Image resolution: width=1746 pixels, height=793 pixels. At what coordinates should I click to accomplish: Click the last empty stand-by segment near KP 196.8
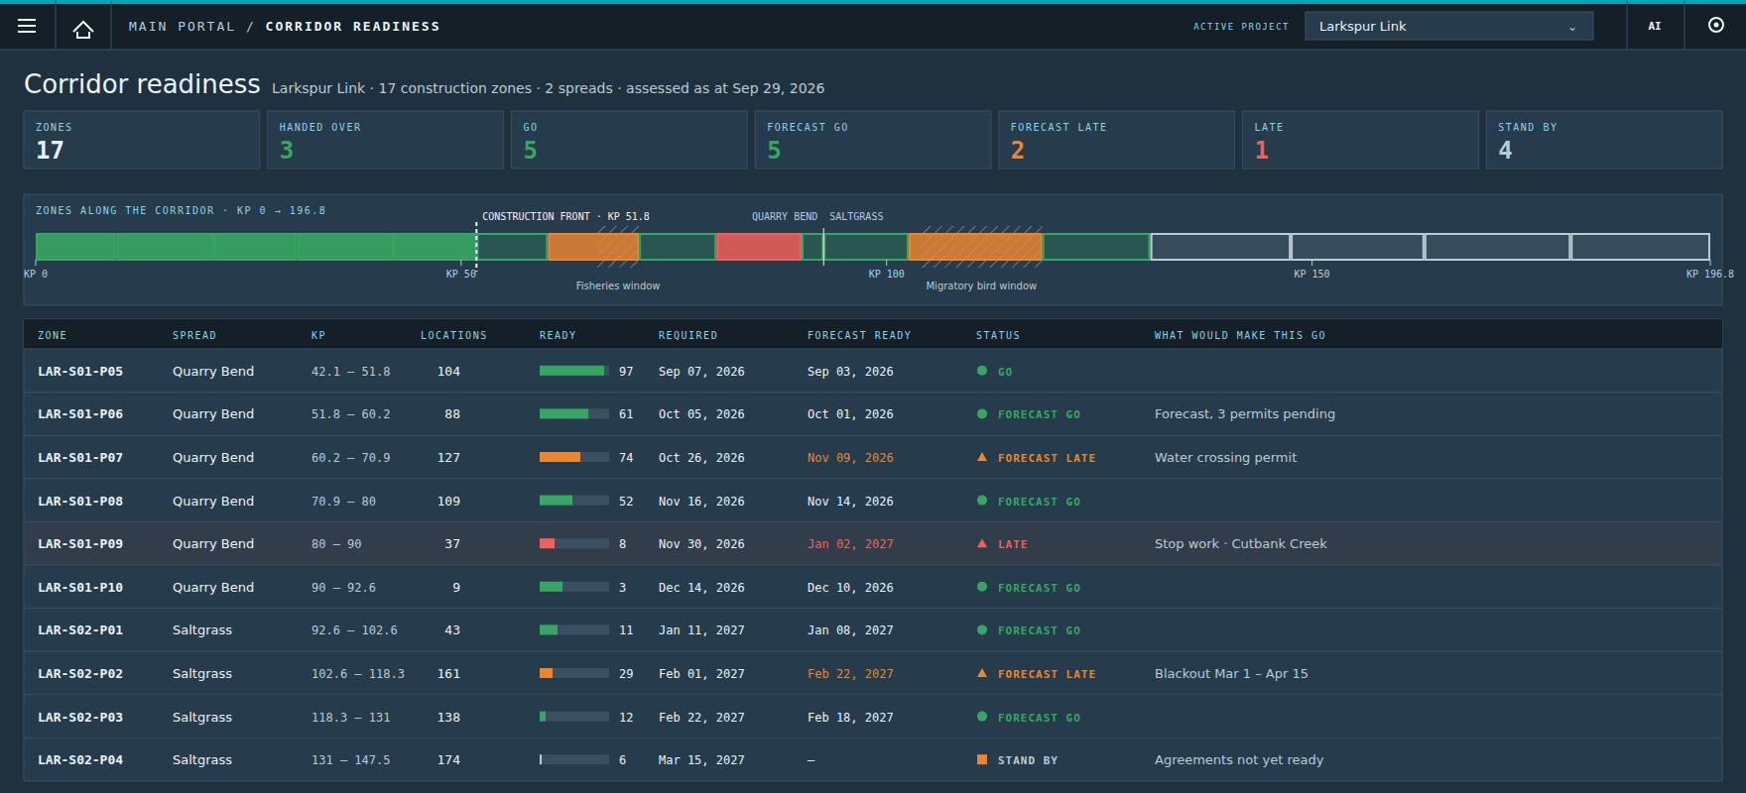(1641, 247)
